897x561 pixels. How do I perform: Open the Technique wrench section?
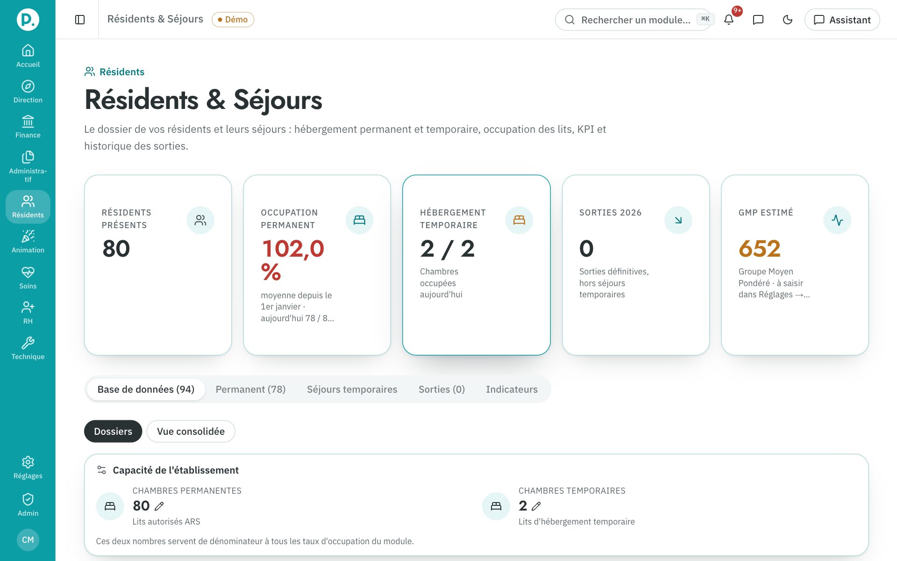28,348
